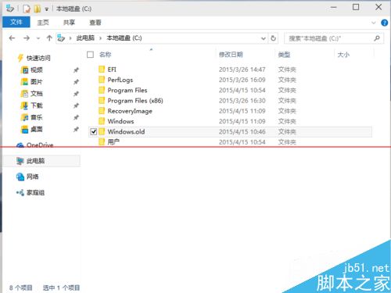The width and height of the screenshot is (391, 293).
Task: Select the Windows.old folder icon
Action: [x=102, y=131]
